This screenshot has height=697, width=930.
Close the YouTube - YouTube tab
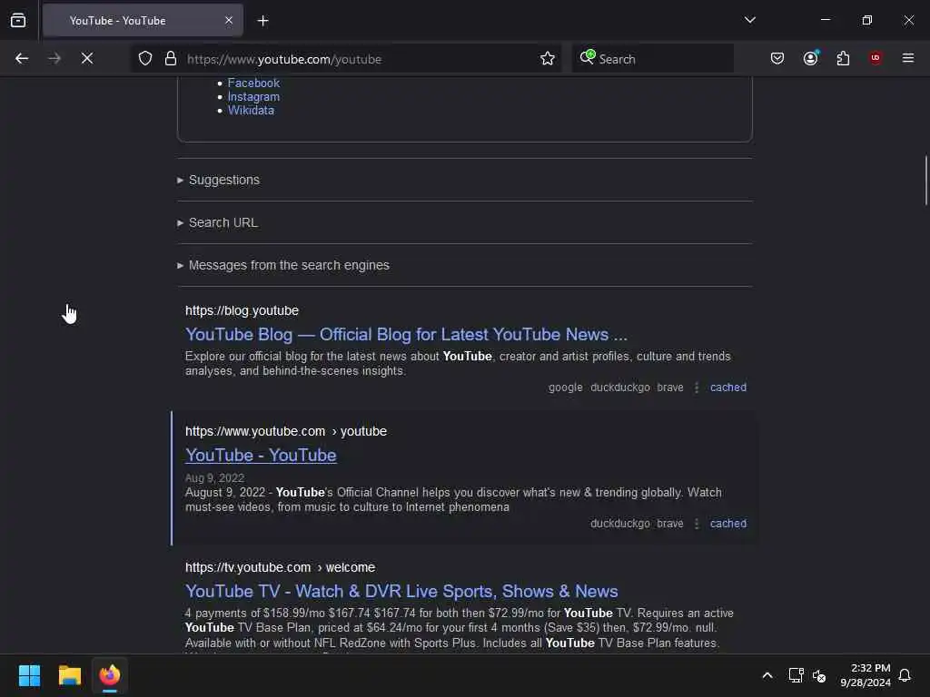[229, 21]
